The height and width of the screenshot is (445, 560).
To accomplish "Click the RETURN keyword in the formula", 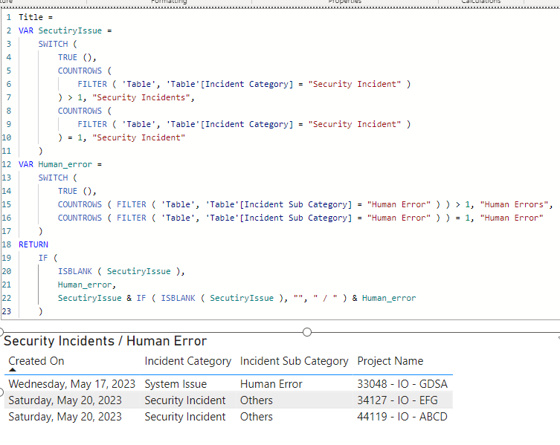I will [33, 245].
